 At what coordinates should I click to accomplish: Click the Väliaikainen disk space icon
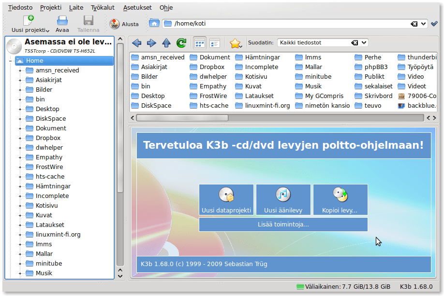[300, 287]
